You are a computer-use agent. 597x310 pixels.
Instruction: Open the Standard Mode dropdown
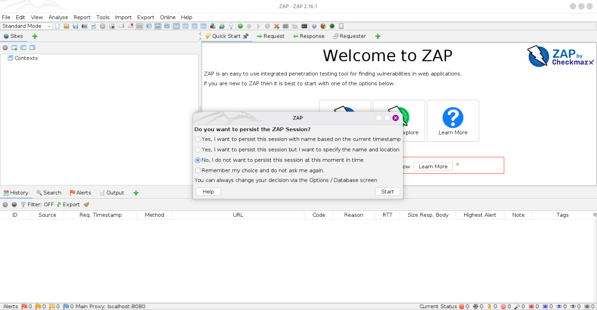[26, 26]
